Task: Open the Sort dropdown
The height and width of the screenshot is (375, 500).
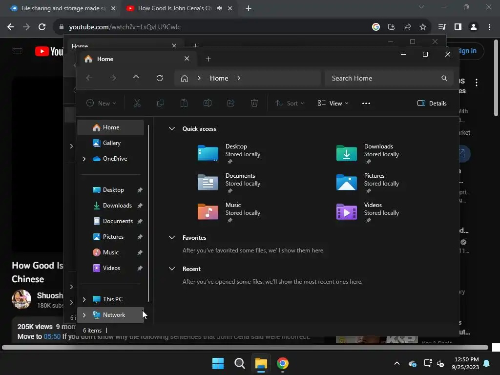Action: point(290,104)
